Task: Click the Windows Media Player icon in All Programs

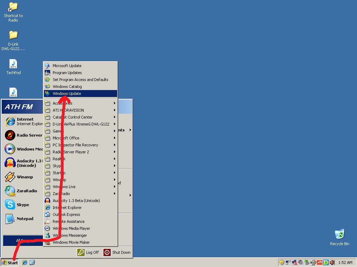Action: (47, 228)
